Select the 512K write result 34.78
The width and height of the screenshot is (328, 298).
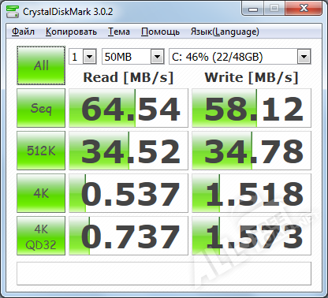pyautogui.click(x=252, y=151)
